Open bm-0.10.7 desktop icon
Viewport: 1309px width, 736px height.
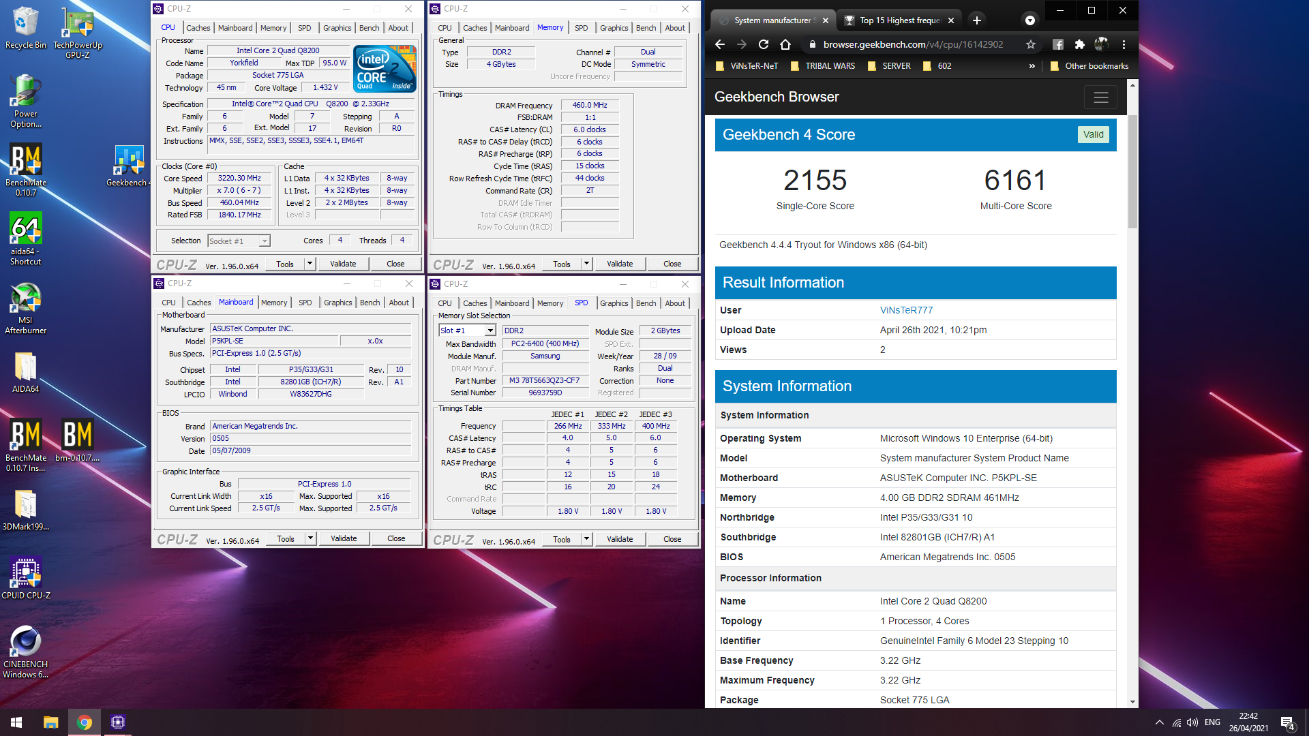coord(78,440)
